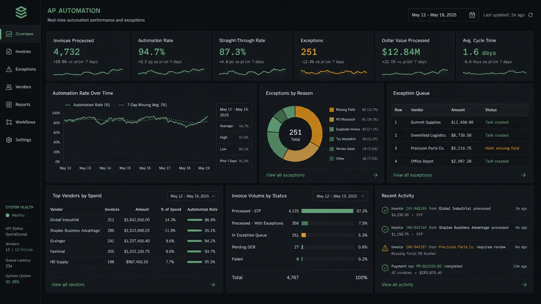The image size is (541, 304).
Task: Click the Exceptions warning triangle icon
Action: point(9,69)
